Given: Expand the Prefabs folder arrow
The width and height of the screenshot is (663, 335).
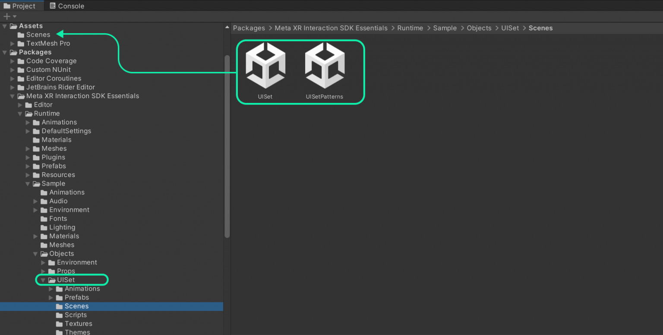Looking at the screenshot, I should 28,166.
